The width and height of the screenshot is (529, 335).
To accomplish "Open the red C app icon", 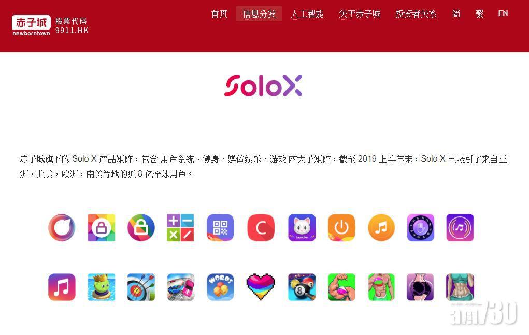I will 261,227.
